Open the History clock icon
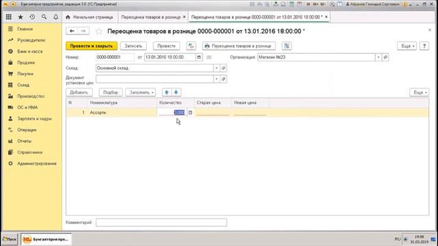438x246 pixels. point(32,17)
